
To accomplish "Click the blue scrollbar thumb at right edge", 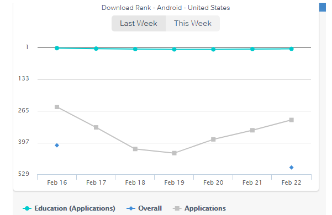I will pos(323,7).
